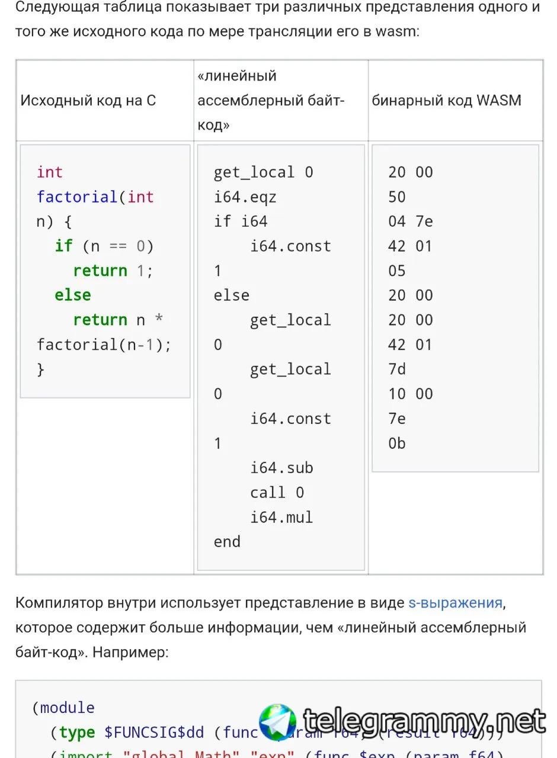Click the '$FUNCSIG$dd' type identifier
The image size is (557, 758).
pos(154,733)
